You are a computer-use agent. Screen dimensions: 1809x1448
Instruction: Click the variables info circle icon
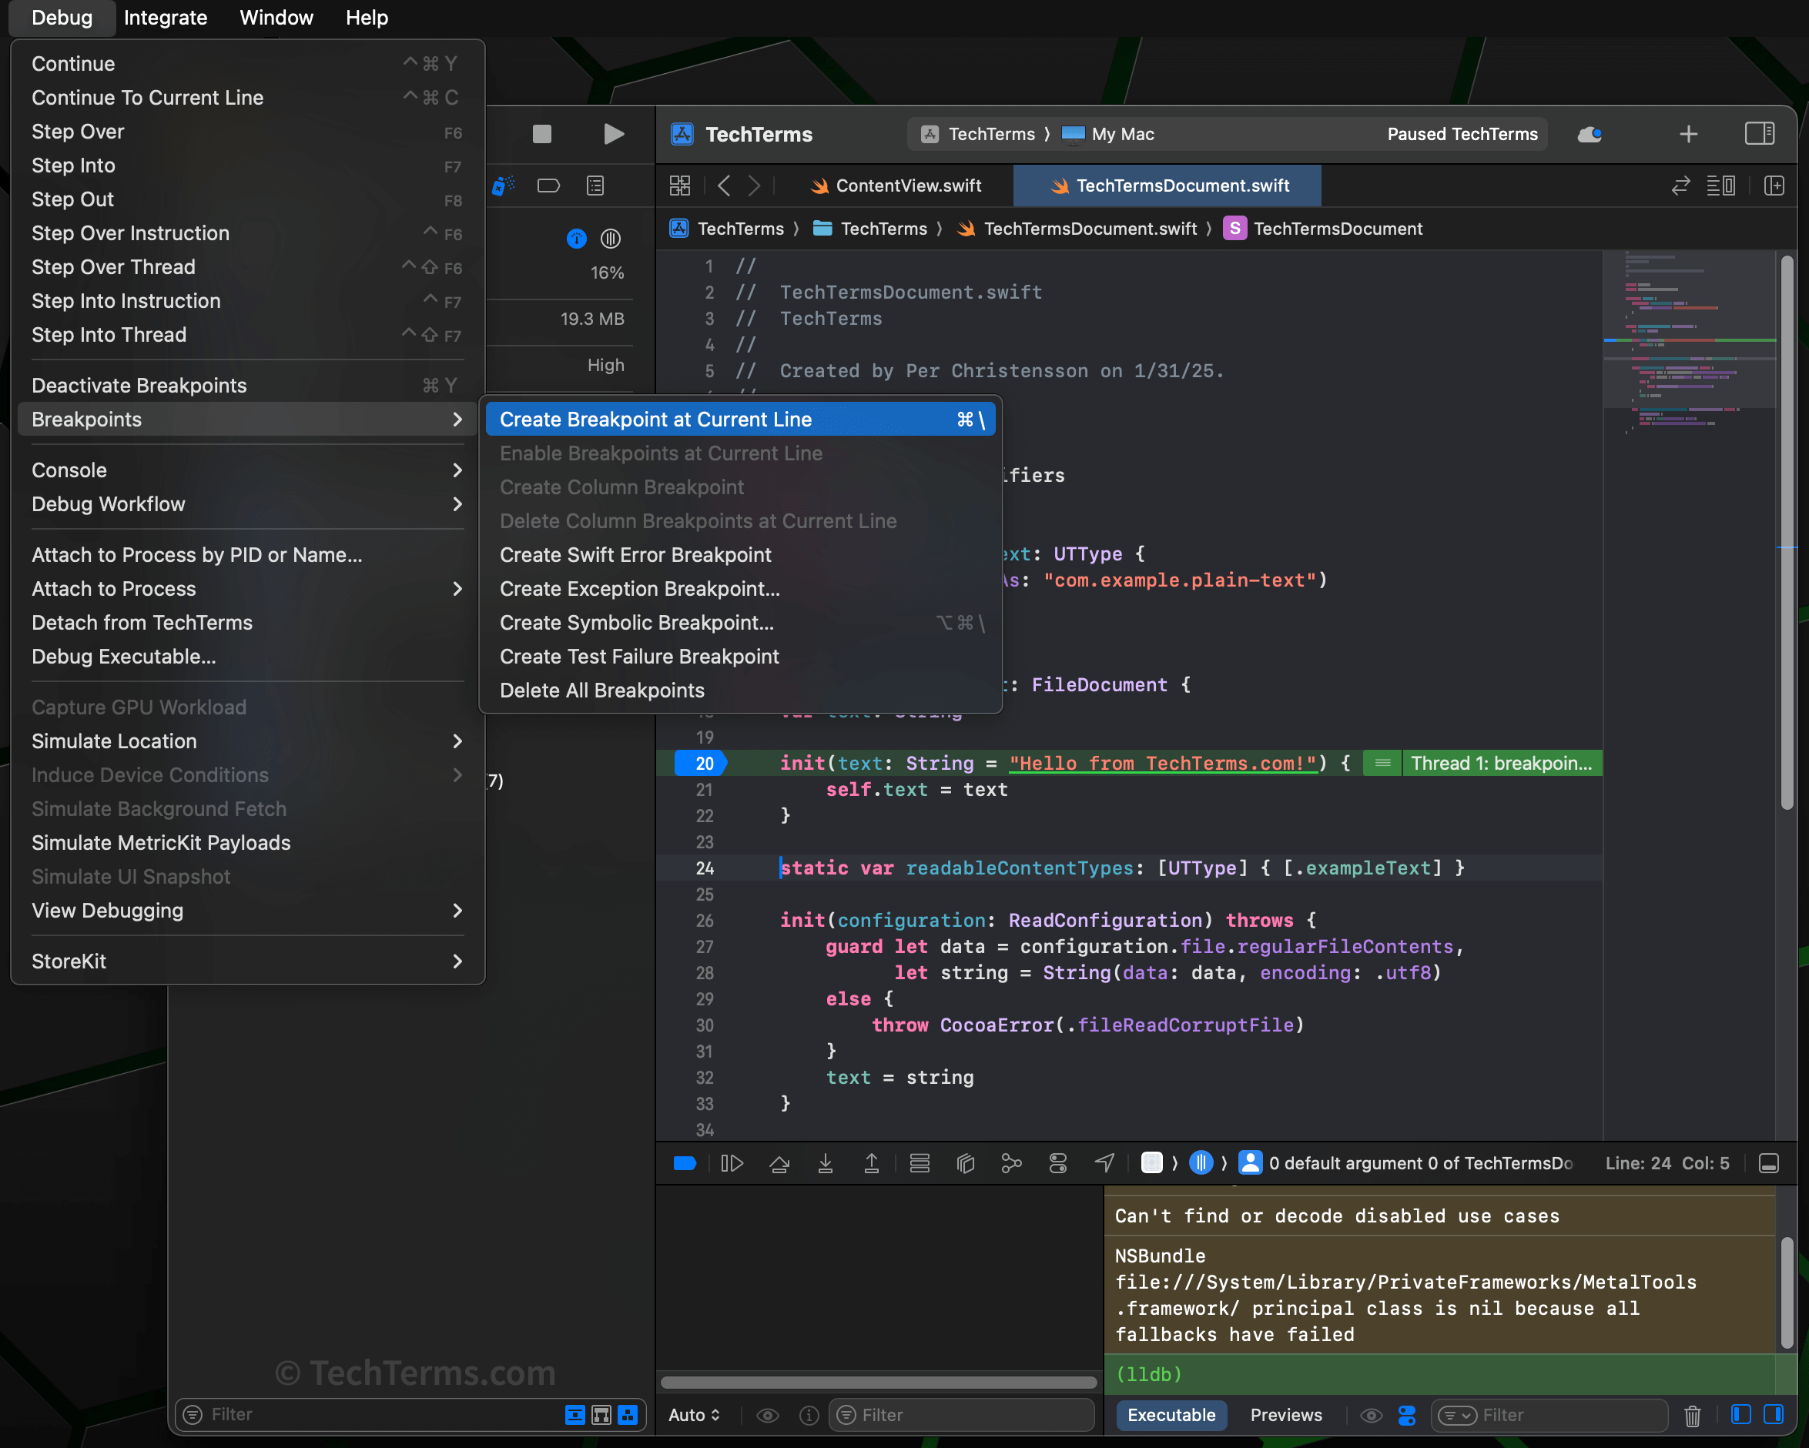coord(809,1415)
